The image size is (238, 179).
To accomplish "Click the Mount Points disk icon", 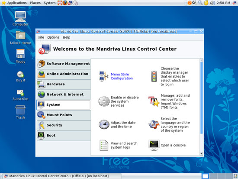I will [41, 115].
